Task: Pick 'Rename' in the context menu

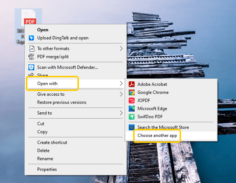Action: coord(45,159)
